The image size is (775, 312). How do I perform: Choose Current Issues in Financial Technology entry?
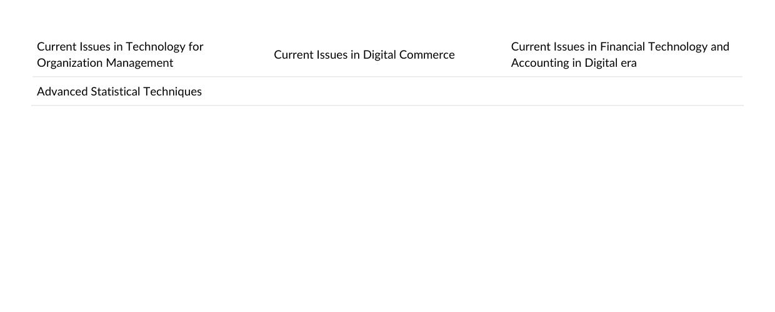click(x=620, y=55)
